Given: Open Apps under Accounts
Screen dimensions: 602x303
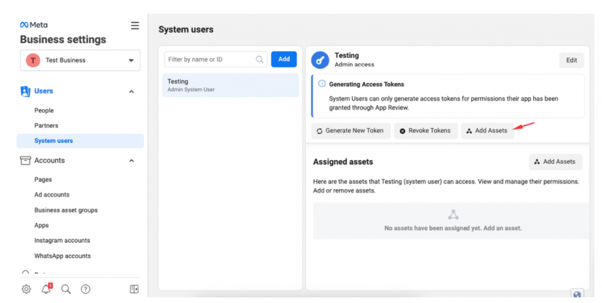Looking at the screenshot, I should click(42, 225).
